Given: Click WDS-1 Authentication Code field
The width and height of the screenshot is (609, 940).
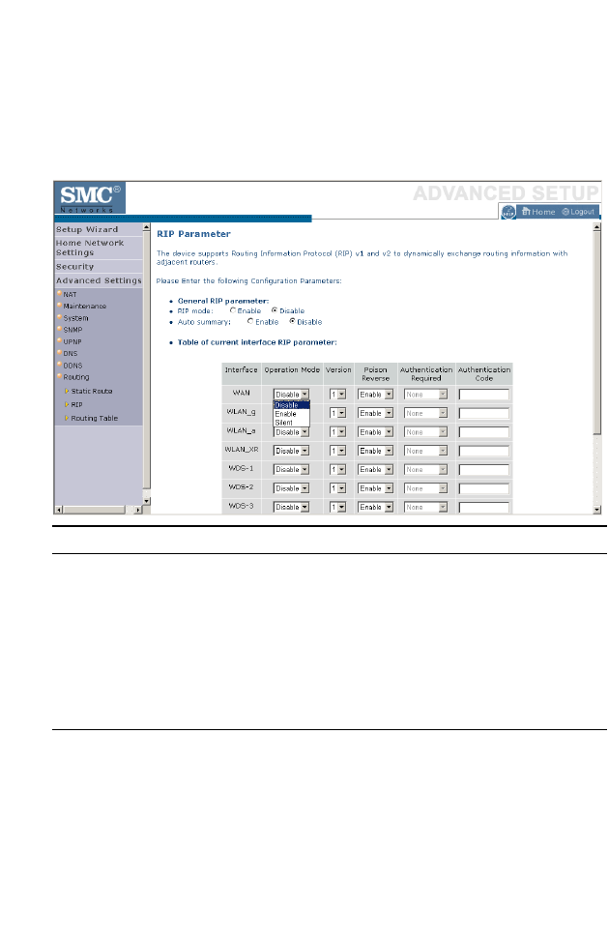Looking at the screenshot, I should (x=484, y=469).
